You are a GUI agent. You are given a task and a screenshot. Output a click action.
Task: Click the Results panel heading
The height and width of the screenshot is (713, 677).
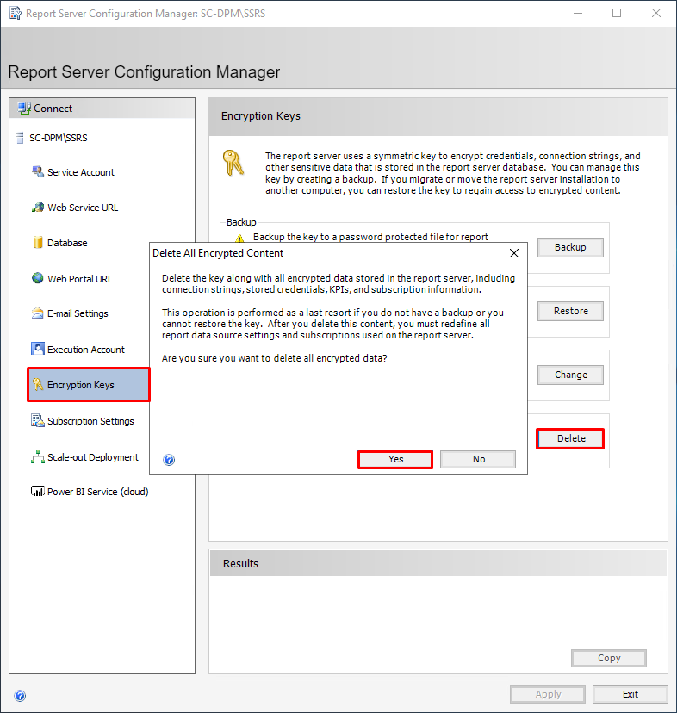[240, 563]
